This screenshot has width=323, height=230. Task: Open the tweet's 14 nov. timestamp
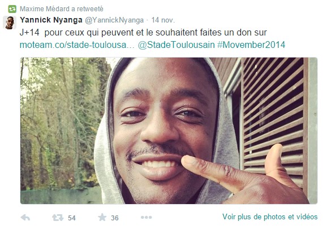coord(163,20)
